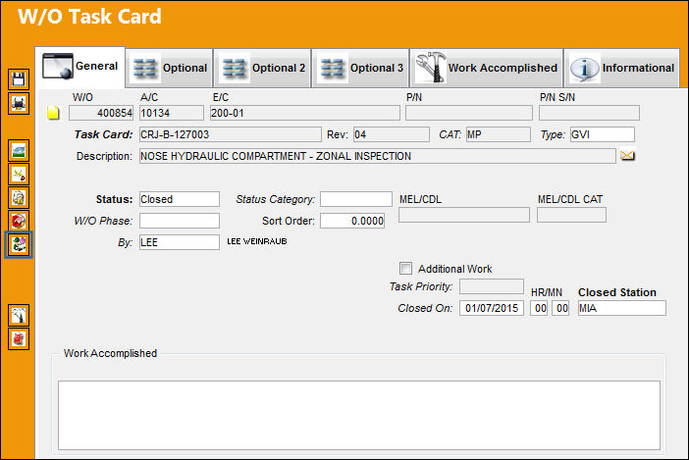The height and width of the screenshot is (460, 689).
Task: Open the Optional 3 tab
Action: coord(360,68)
